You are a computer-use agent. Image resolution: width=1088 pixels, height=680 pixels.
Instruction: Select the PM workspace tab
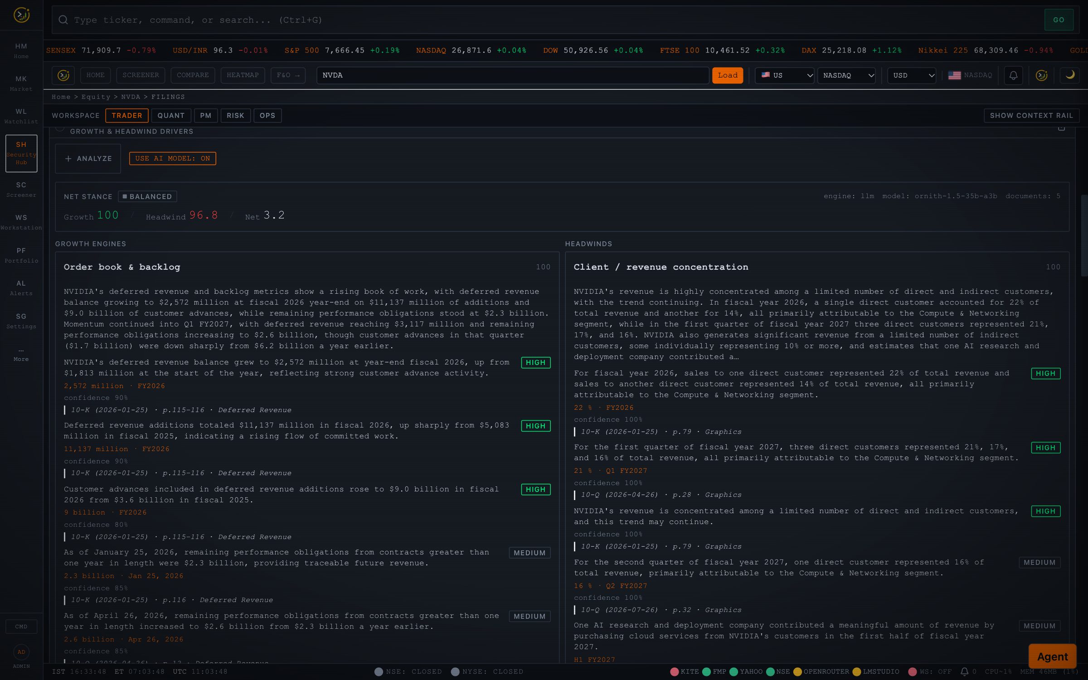[x=206, y=116]
